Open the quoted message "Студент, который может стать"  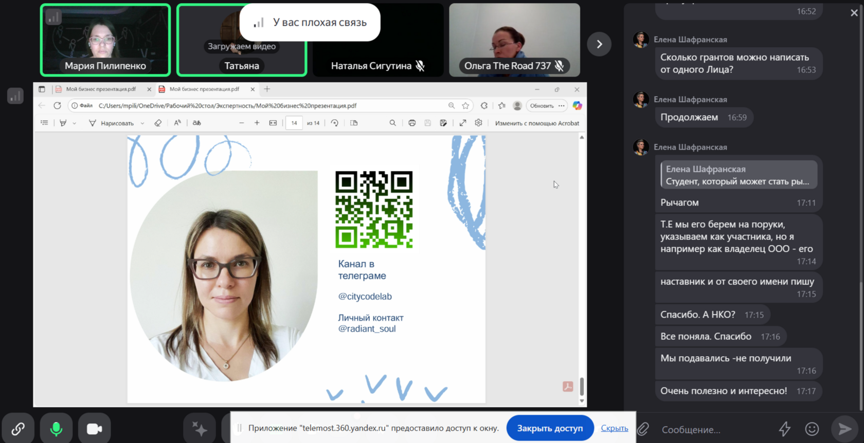pyautogui.click(x=739, y=175)
